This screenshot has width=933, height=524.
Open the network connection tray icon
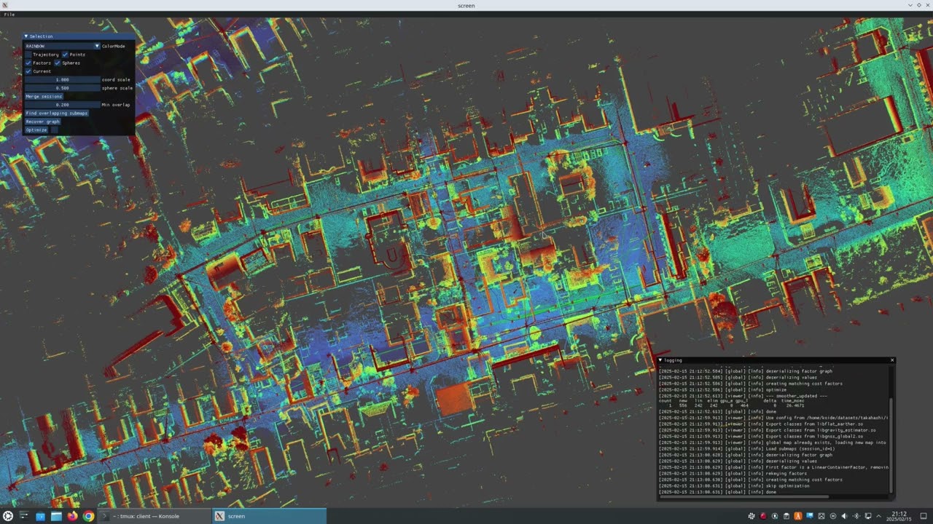click(x=868, y=516)
